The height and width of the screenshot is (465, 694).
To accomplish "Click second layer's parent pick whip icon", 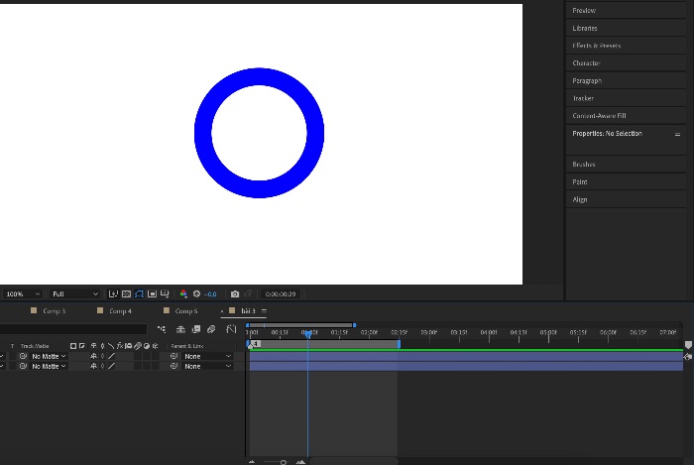I will pyautogui.click(x=173, y=366).
